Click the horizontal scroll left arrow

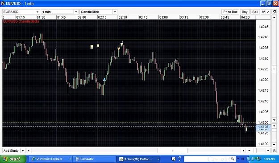[29, 151]
